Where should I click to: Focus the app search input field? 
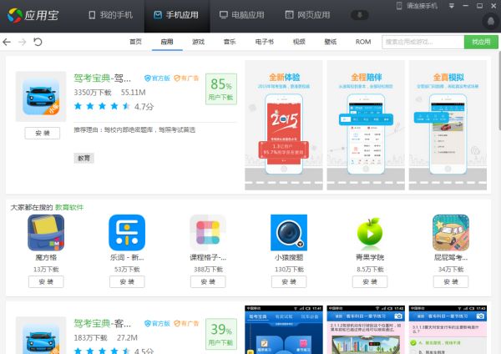[423, 42]
